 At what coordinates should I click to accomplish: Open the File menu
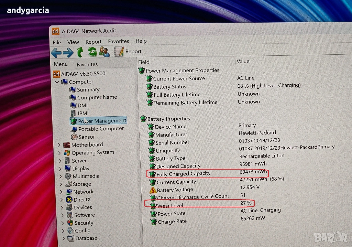[57, 42]
